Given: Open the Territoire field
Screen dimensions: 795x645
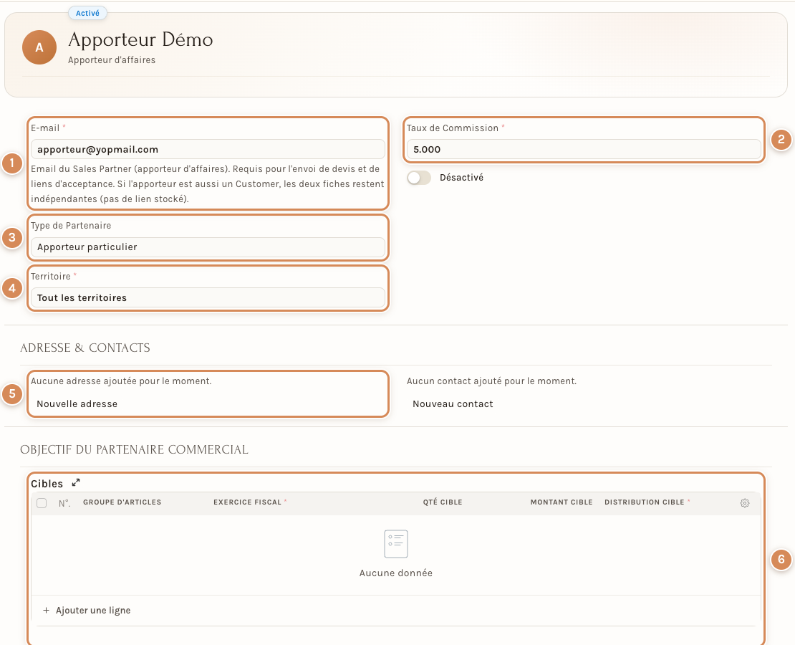Looking at the screenshot, I should tap(208, 298).
